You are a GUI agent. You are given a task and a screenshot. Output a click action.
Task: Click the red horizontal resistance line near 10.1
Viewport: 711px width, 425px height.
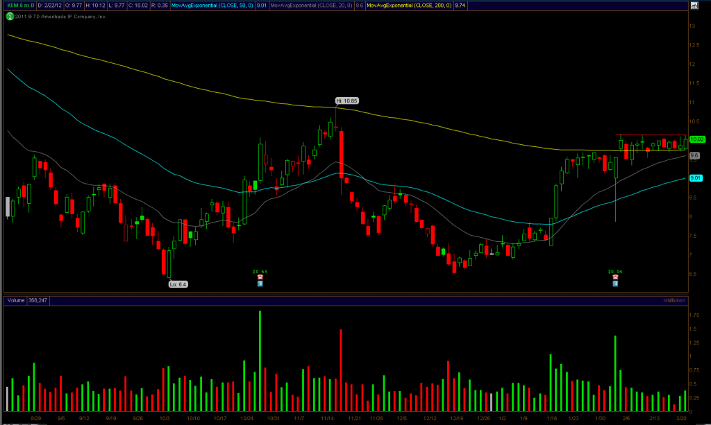coord(651,135)
